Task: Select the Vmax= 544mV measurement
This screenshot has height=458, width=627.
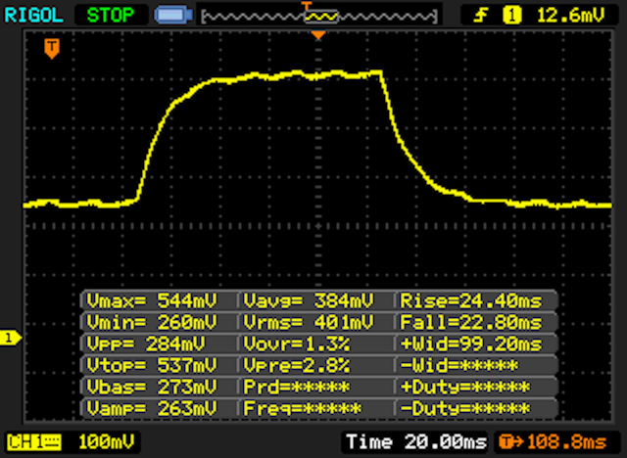Action: pos(152,300)
